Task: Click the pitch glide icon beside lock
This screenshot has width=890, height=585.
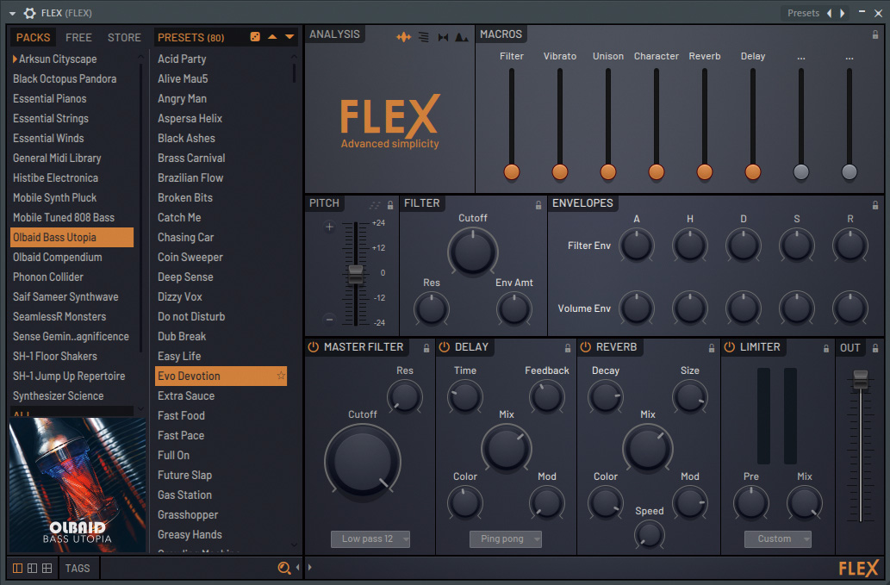Action: 375,205
